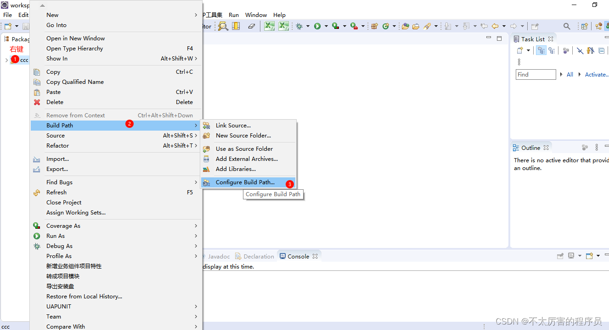Image resolution: width=609 pixels, height=330 pixels.
Task: Click the Open Task folder icon
Action: [x=416, y=26]
